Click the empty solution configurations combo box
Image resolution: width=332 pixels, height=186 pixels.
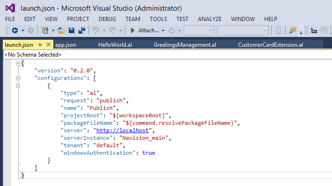(199, 30)
